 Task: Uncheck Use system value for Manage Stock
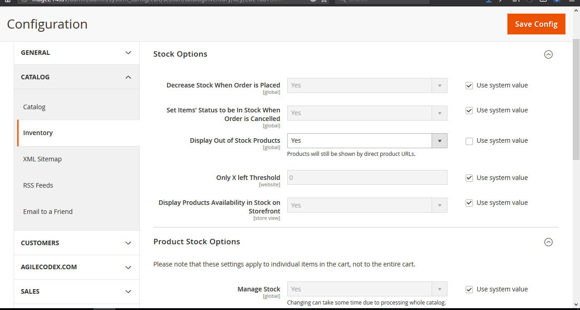click(x=469, y=289)
